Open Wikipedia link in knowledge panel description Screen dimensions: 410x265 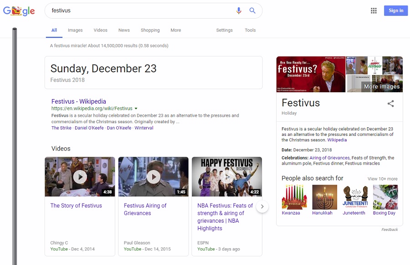[x=337, y=140]
